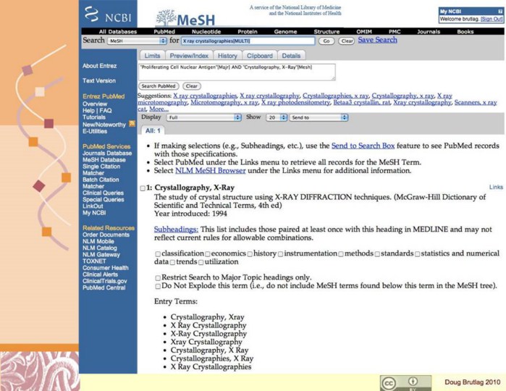
Task: Select the Crystallography, X-Ray result checkbox
Action: point(143,188)
